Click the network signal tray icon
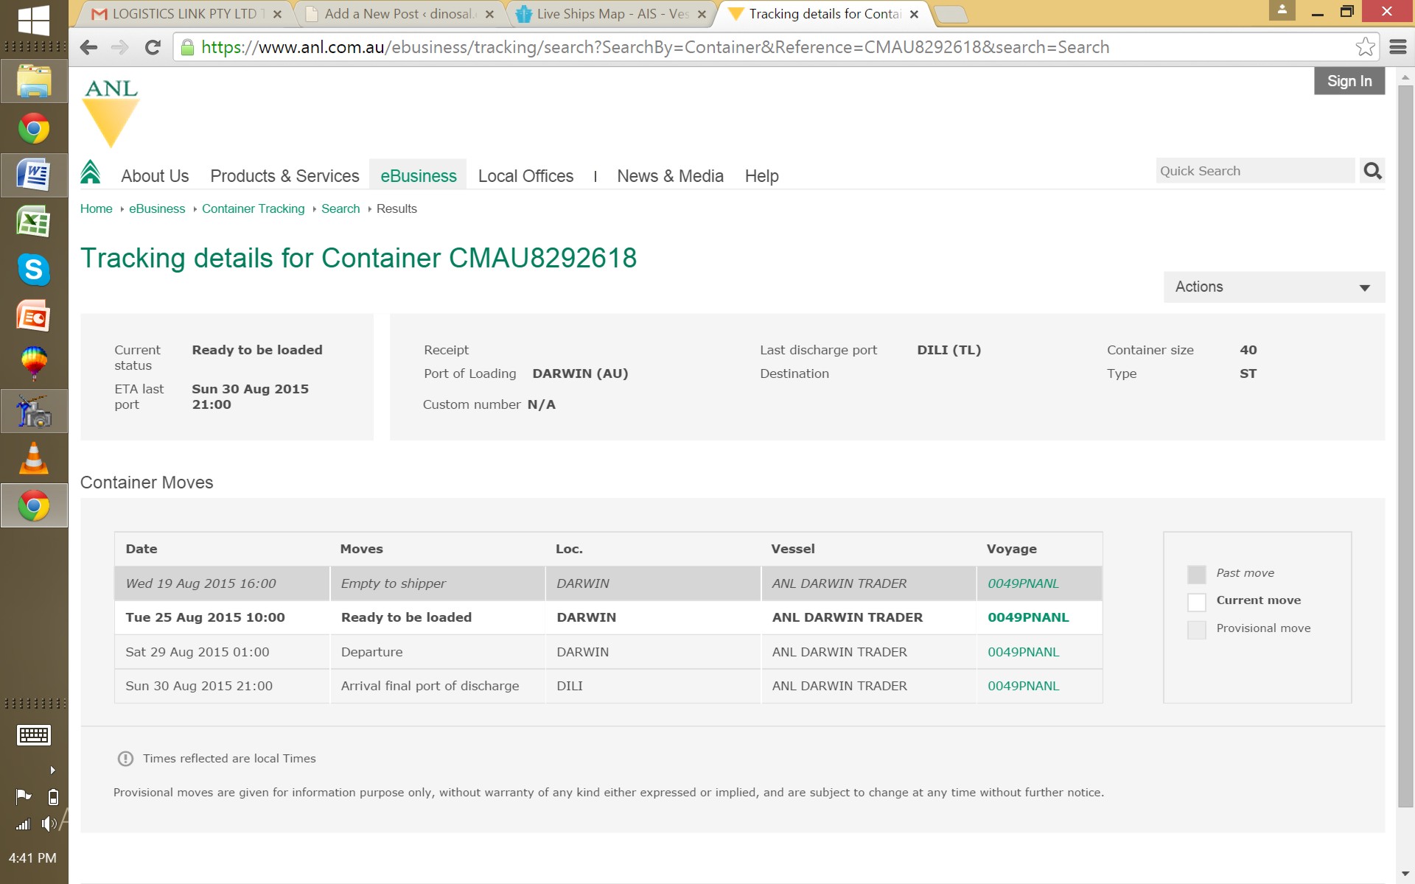The width and height of the screenshot is (1415, 884). pyautogui.click(x=23, y=824)
